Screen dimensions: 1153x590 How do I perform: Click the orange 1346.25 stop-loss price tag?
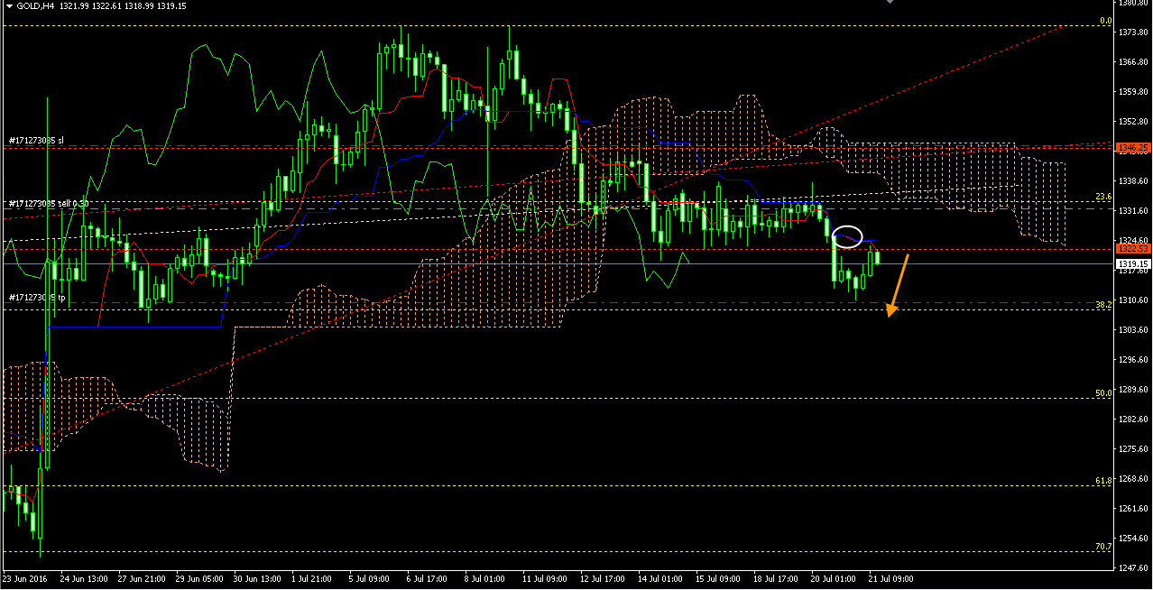click(x=1133, y=147)
